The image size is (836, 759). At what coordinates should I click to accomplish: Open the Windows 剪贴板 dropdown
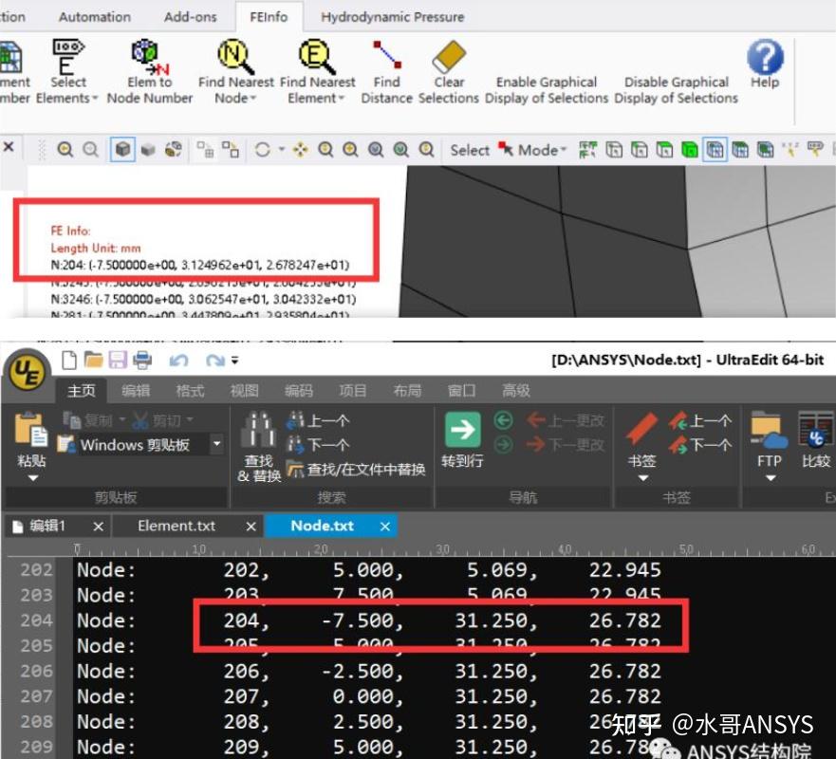[215, 444]
